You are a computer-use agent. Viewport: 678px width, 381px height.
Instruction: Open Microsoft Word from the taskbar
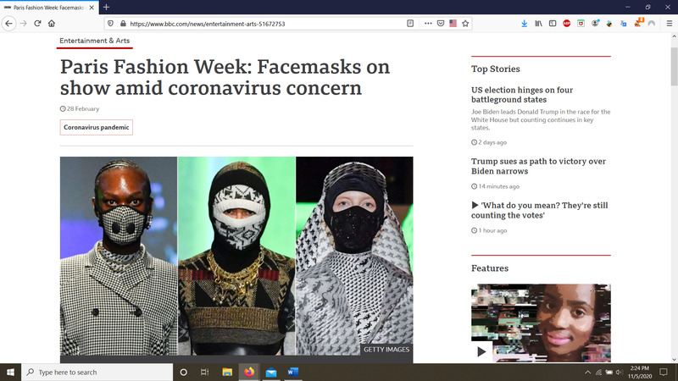click(x=293, y=372)
